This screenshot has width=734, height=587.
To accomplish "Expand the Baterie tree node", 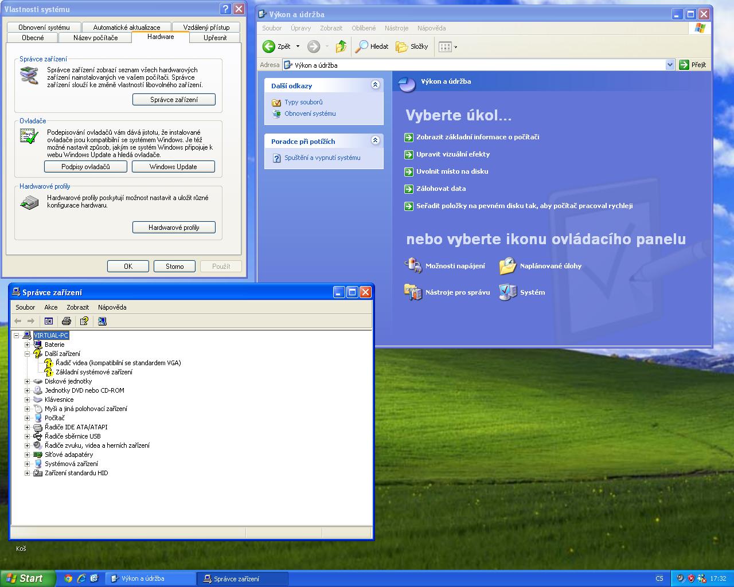I will pyautogui.click(x=27, y=345).
